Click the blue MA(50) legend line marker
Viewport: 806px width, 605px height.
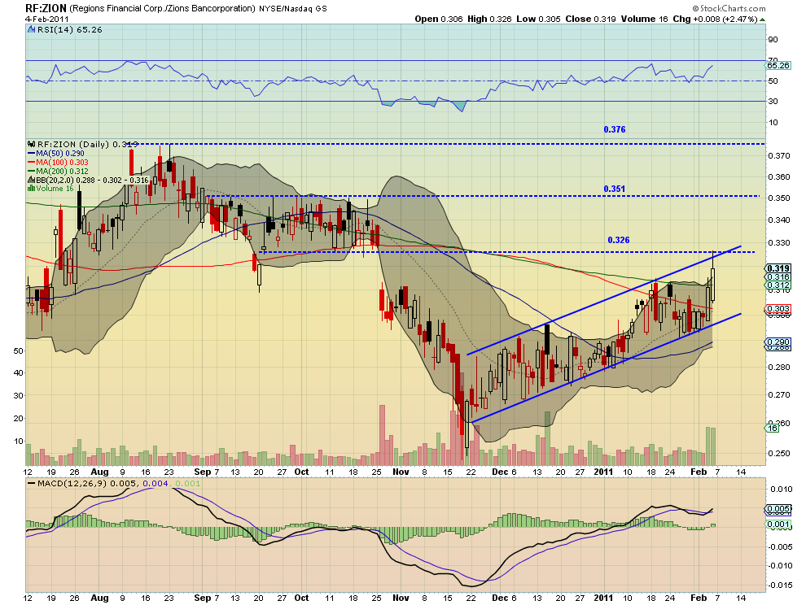(x=32, y=154)
